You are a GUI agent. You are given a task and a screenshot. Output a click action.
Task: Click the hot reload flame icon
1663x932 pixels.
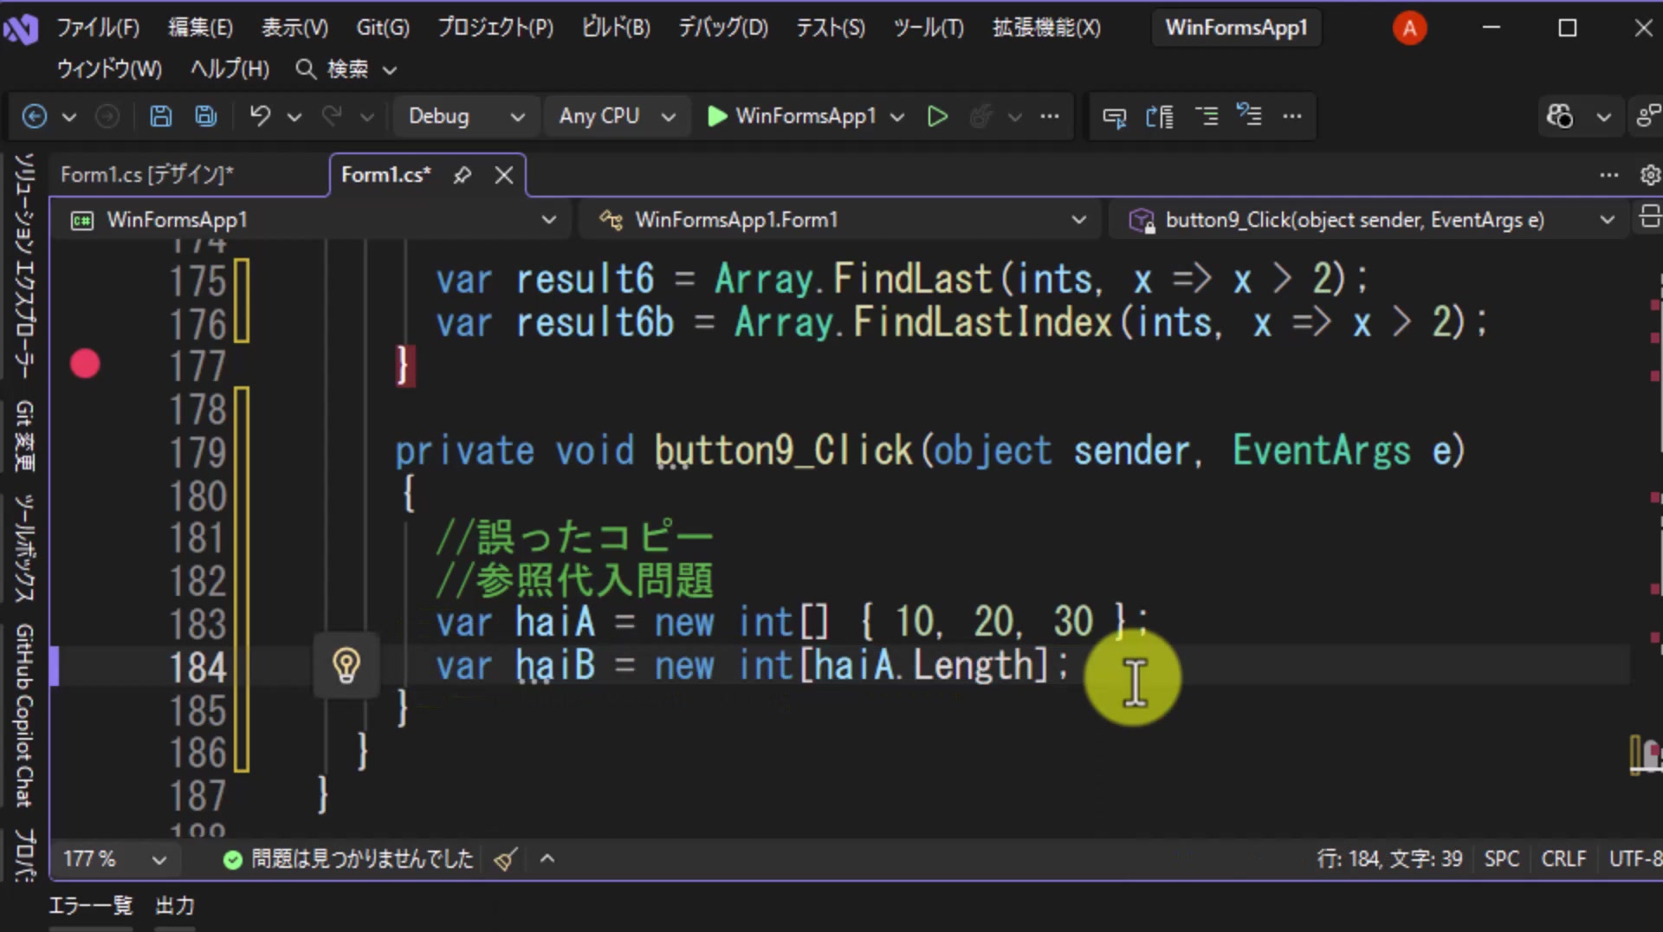[980, 116]
